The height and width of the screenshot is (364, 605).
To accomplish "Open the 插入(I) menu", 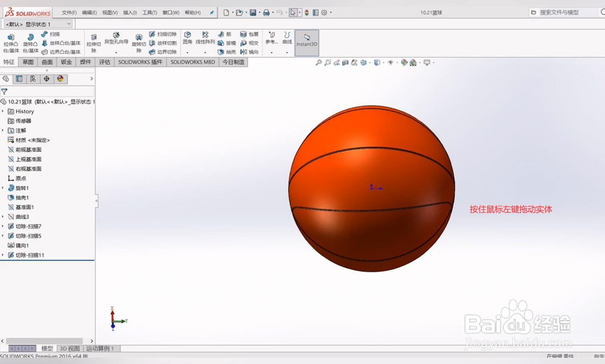I will tap(130, 12).
